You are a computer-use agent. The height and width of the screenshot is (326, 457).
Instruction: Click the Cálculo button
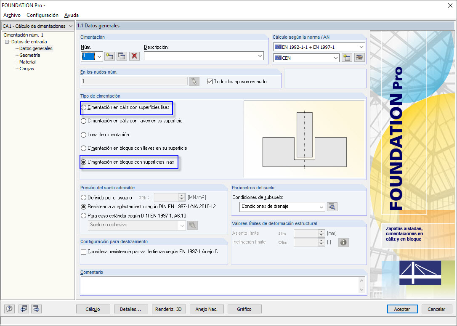click(93, 309)
